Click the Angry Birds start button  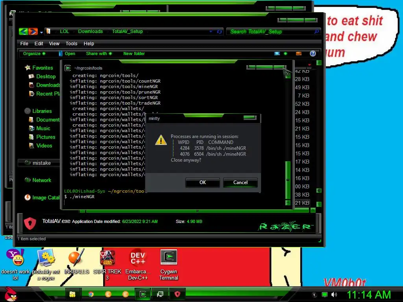pos(10,294)
